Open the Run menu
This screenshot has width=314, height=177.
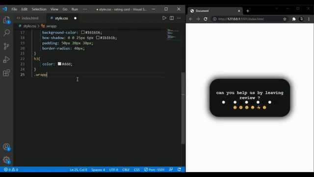(x=75, y=9)
